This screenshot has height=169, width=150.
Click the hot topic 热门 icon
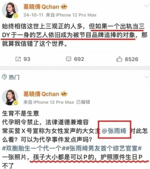point(4,77)
